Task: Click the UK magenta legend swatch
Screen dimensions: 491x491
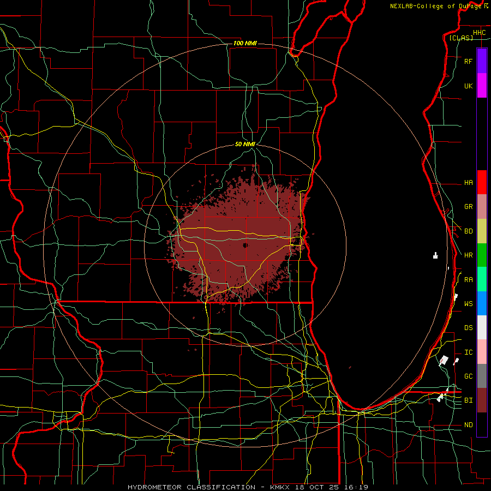Action: coord(482,86)
